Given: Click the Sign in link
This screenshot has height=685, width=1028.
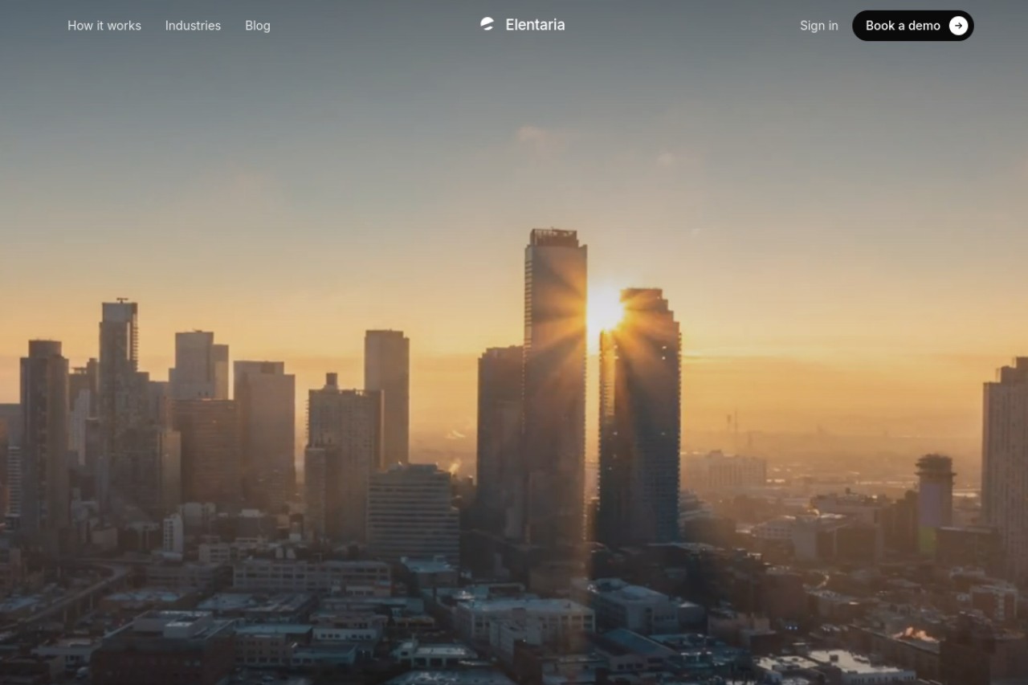Looking at the screenshot, I should 819,26.
